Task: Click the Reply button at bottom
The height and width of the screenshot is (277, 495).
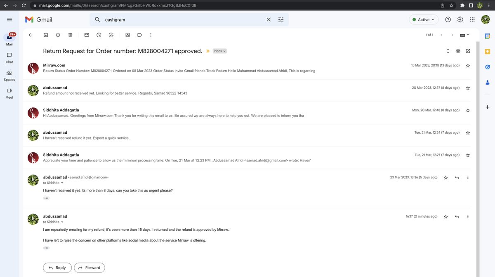Action: (x=57, y=268)
